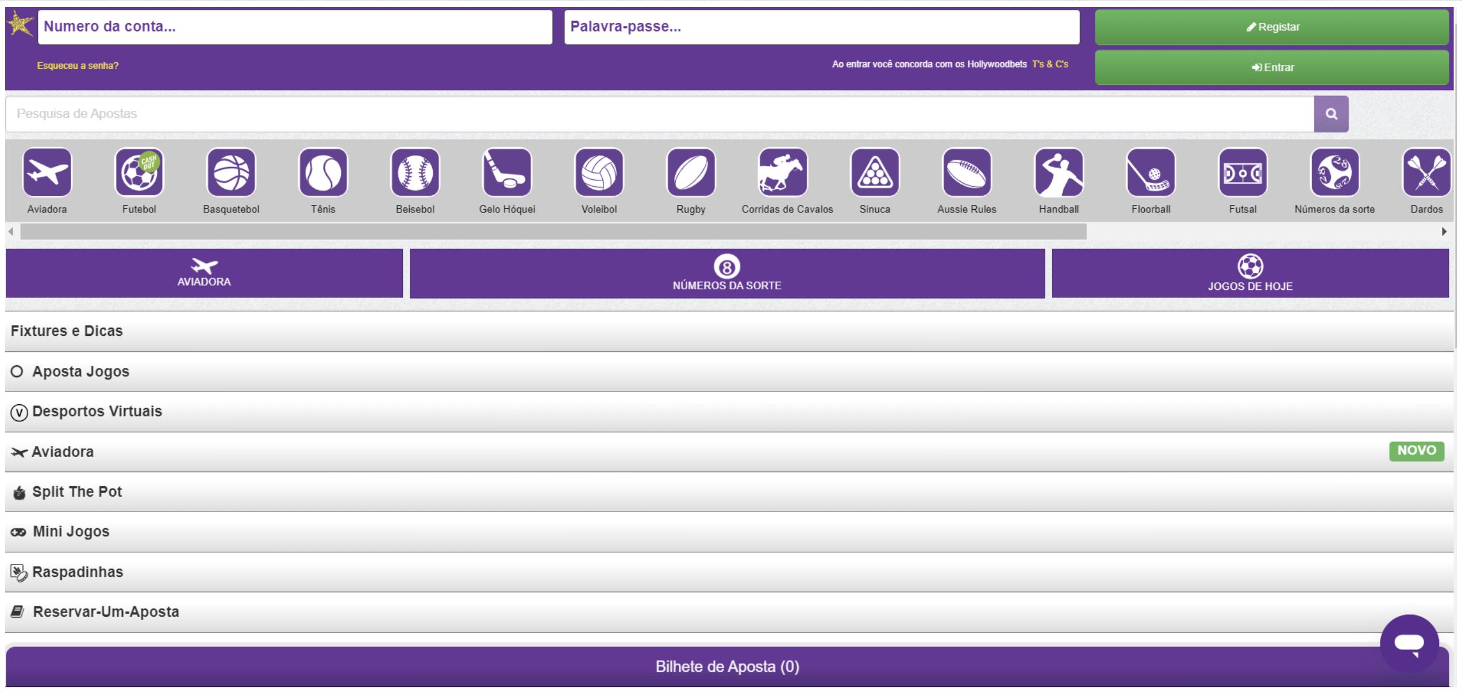Focus the Numero da conta field
Viewport: 1462px width, 693px height.
tap(295, 27)
